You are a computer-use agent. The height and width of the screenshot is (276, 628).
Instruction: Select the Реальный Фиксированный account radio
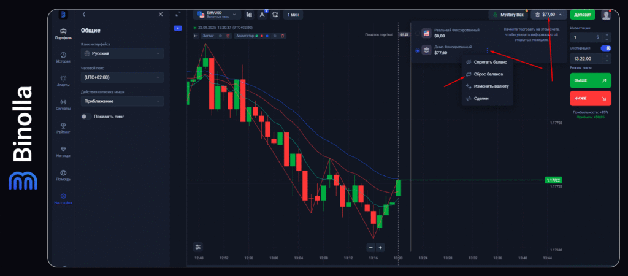[x=418, y=33]
